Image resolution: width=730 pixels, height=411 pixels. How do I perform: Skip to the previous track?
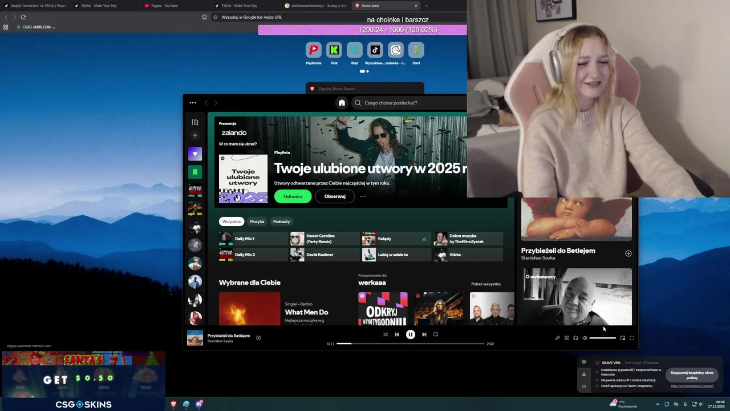click(397, 335)
